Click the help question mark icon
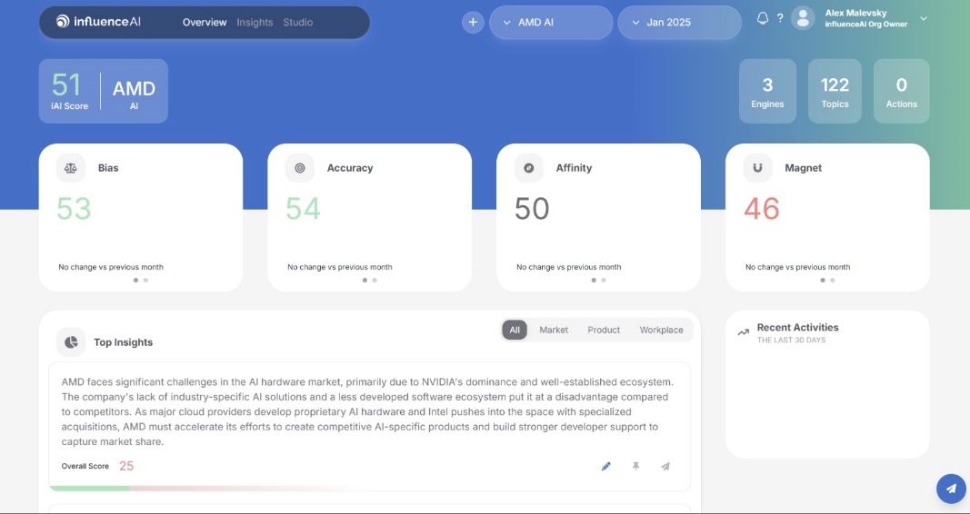The width and height of the screenshot is (970, 514). [780, 18]
